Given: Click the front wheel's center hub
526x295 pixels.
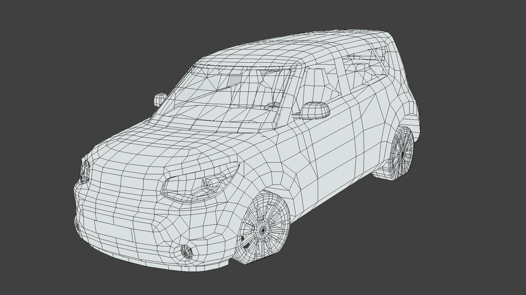Looking at the screenshot, I should (x=263, y=230).
